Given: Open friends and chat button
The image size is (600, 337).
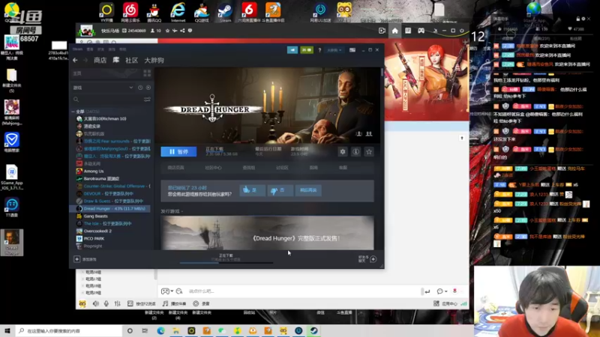Looking at the screenshot, I should click(x=367, y=259).
